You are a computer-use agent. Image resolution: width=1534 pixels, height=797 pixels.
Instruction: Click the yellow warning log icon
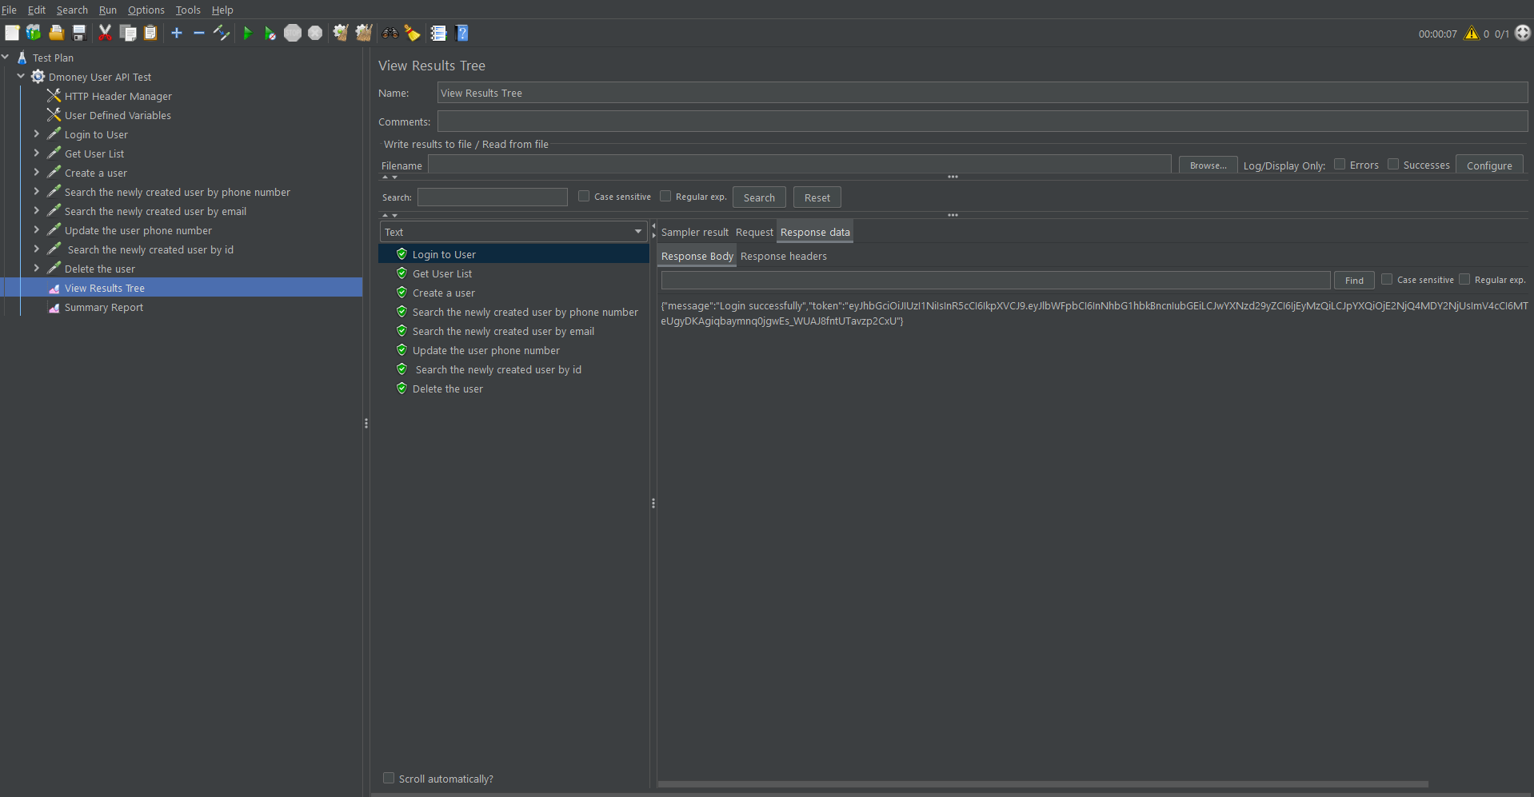click(1472, 34)
